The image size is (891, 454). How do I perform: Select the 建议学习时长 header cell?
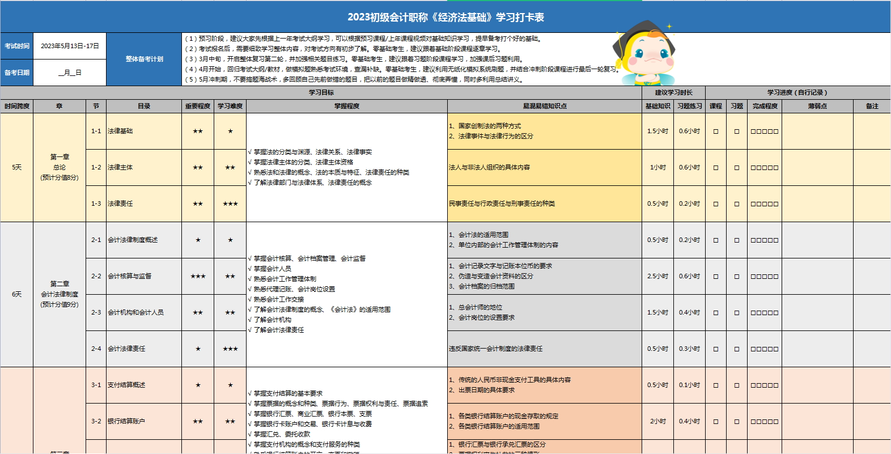673,92
